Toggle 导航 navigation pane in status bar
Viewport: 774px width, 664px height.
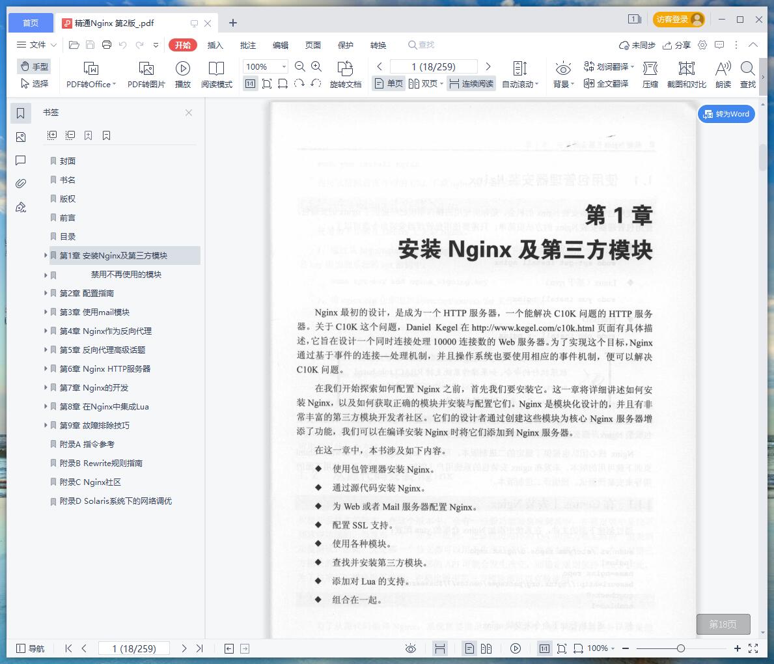pyautogui.click(x=31, y=648)
